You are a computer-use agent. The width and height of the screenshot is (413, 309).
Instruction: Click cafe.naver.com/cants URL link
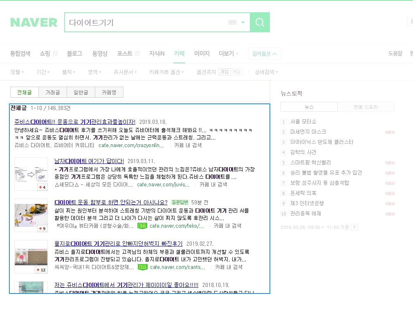click(x=177, y=267)
